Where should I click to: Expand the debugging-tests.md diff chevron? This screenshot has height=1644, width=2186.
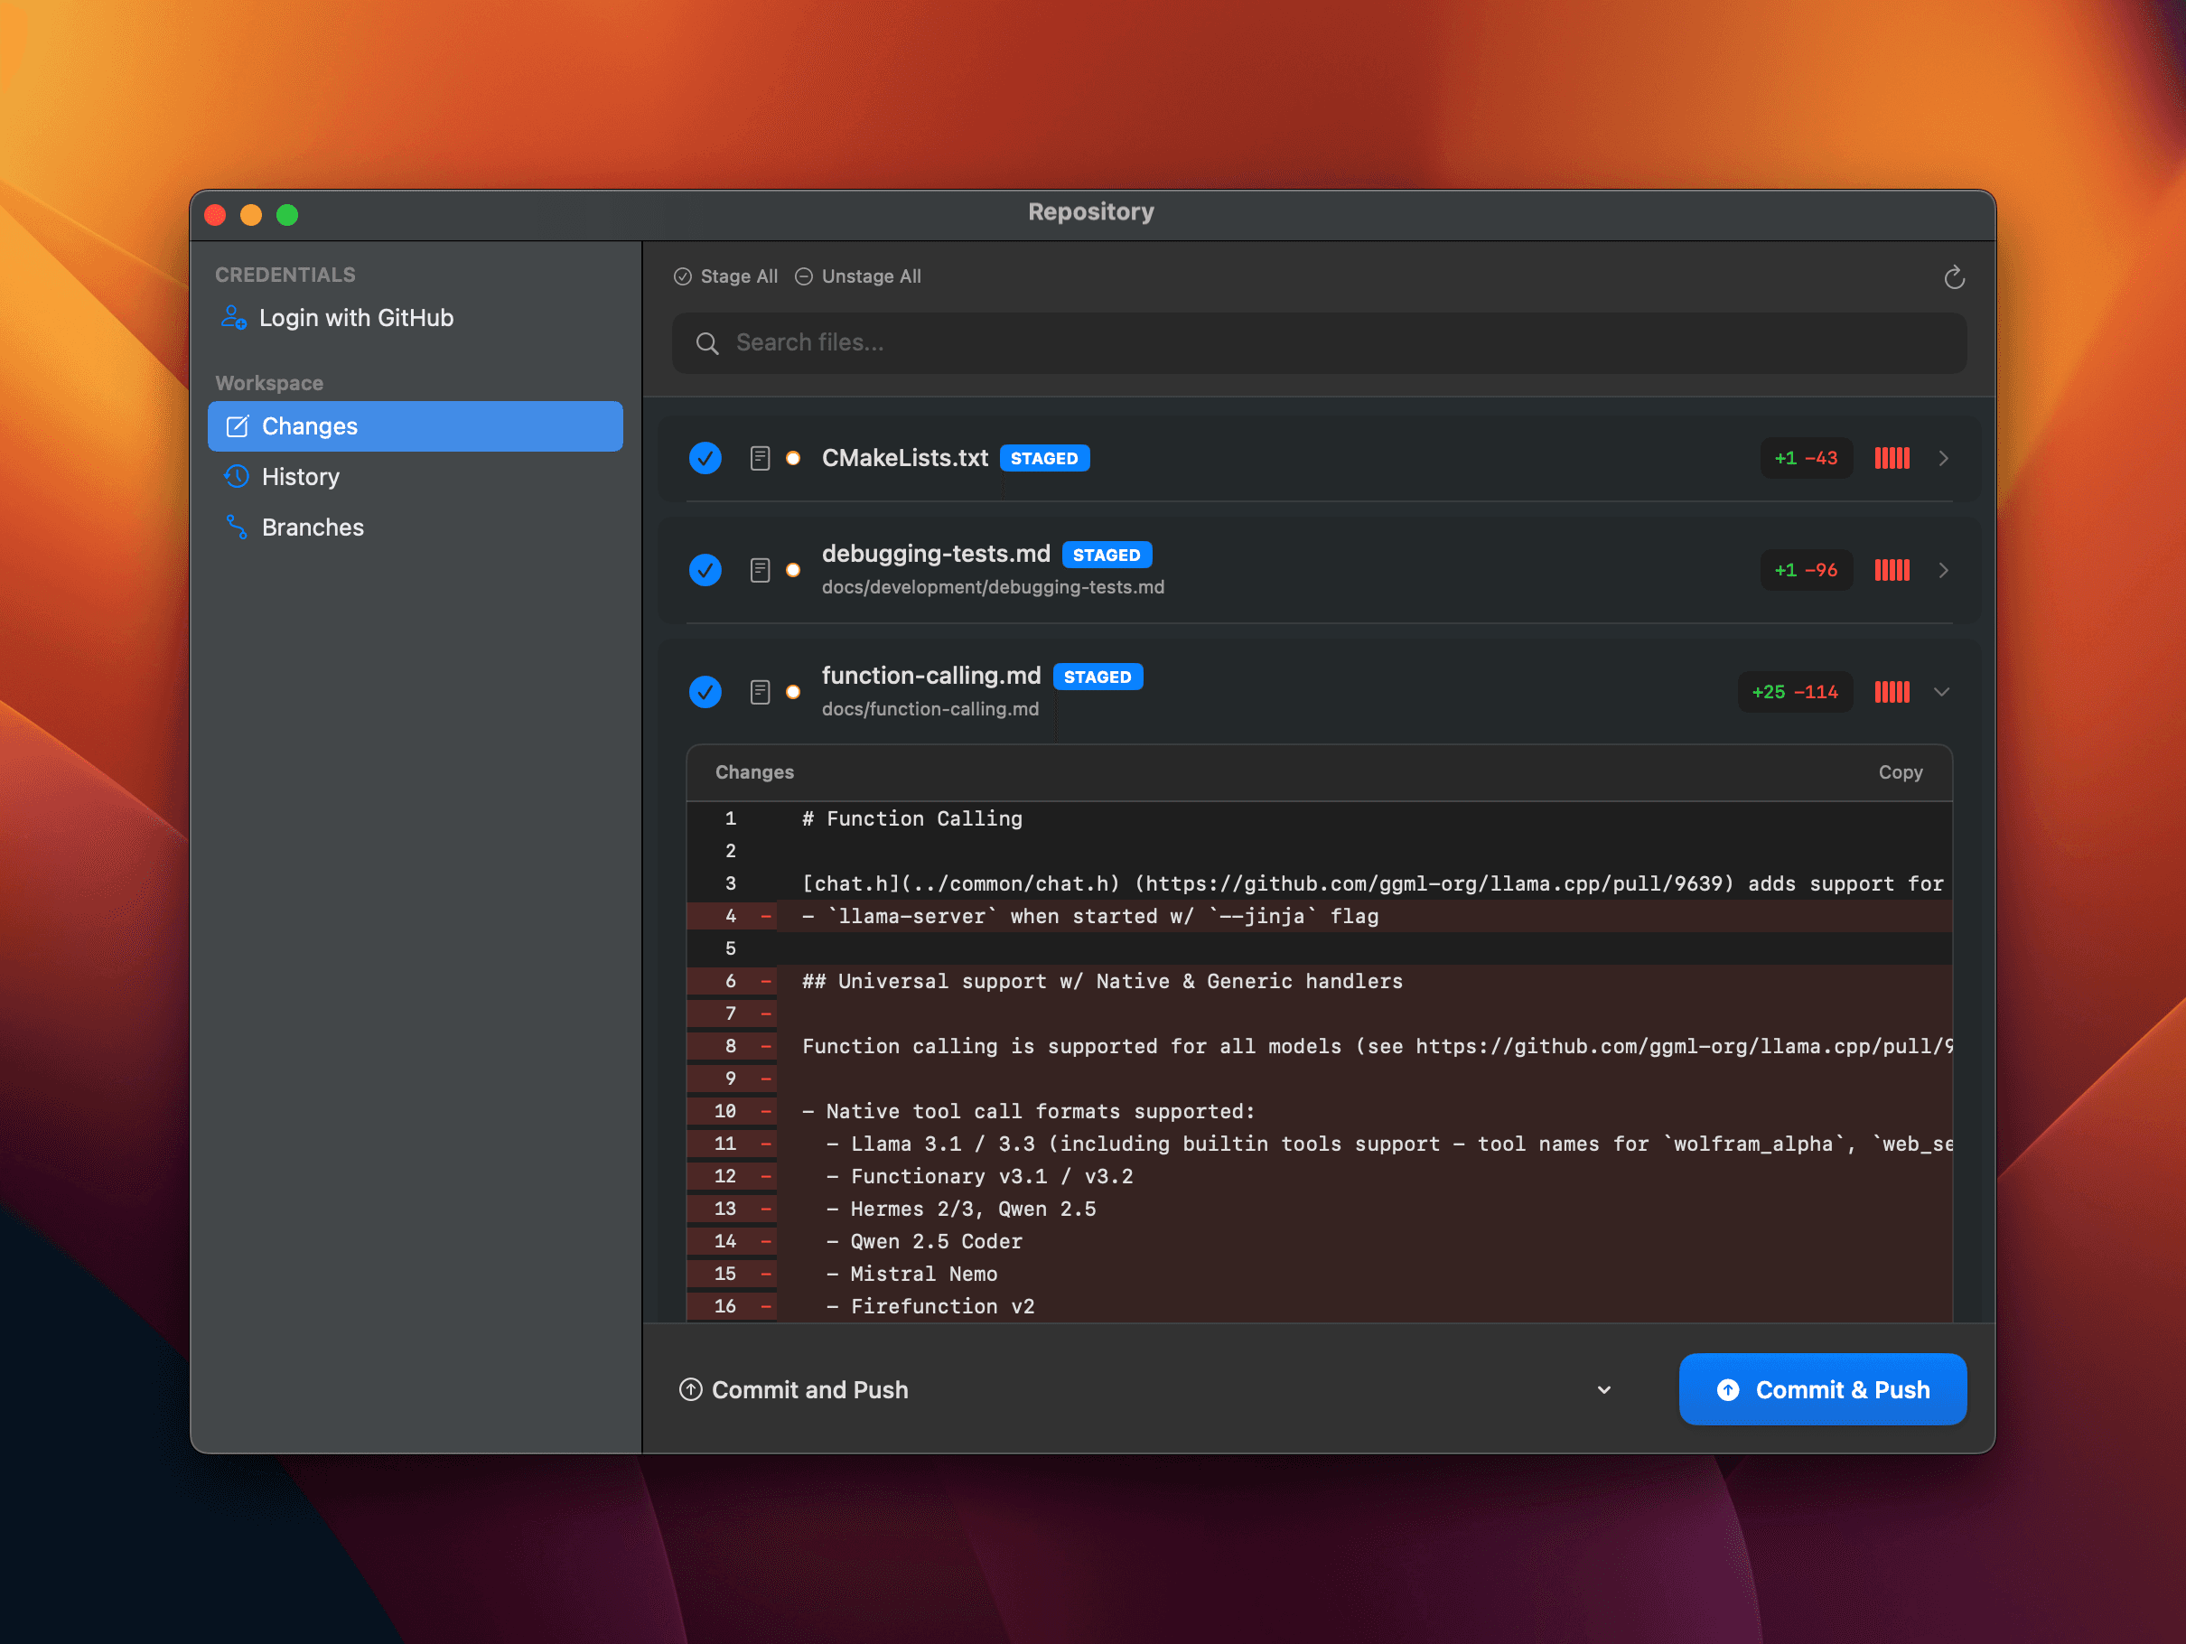1943,570
